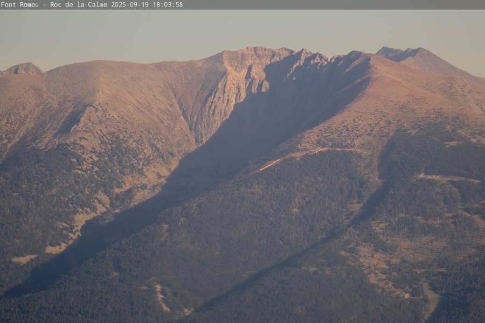Select the 'Font Romeu - Roc de la Calme' caption text
This screenshot has height=323, width=485.
(54, 5)
